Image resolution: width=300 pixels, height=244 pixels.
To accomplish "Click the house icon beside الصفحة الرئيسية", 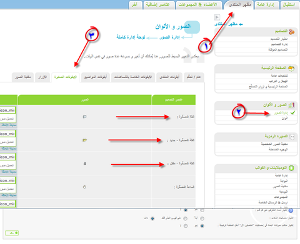I will point(291,68).
